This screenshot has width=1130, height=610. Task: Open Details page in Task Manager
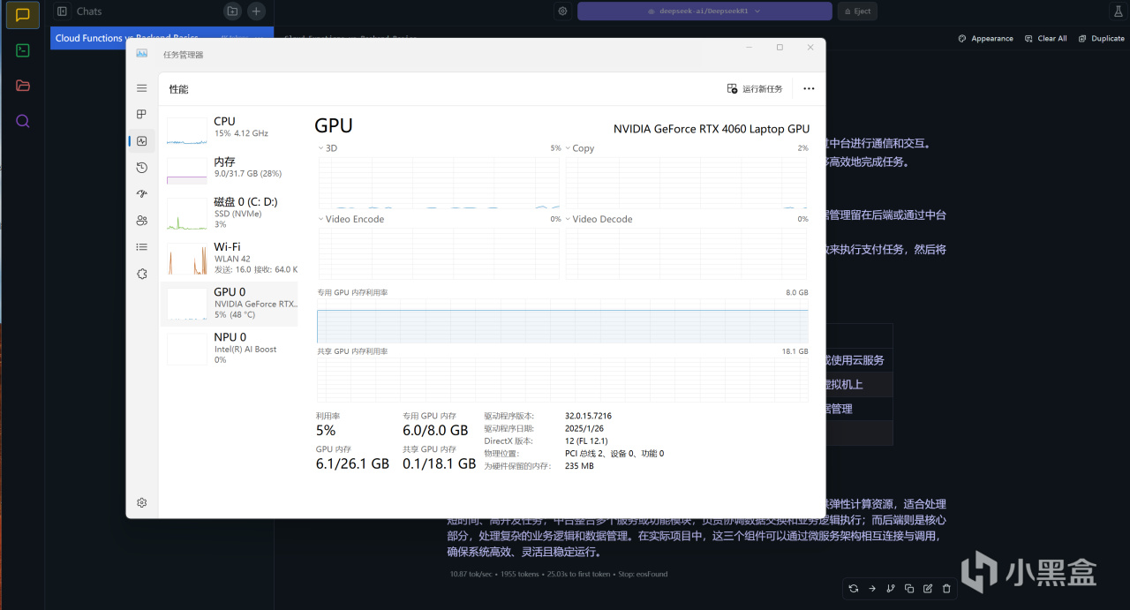click(x=141, y=247)
